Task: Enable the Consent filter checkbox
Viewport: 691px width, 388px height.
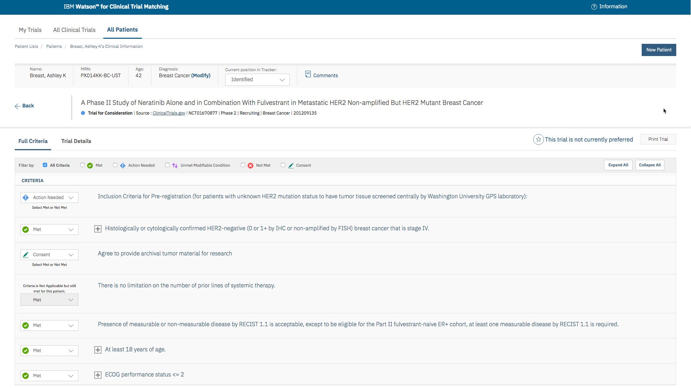Action: point(283,165)
